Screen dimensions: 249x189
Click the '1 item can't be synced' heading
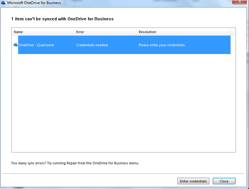point(62,19)
